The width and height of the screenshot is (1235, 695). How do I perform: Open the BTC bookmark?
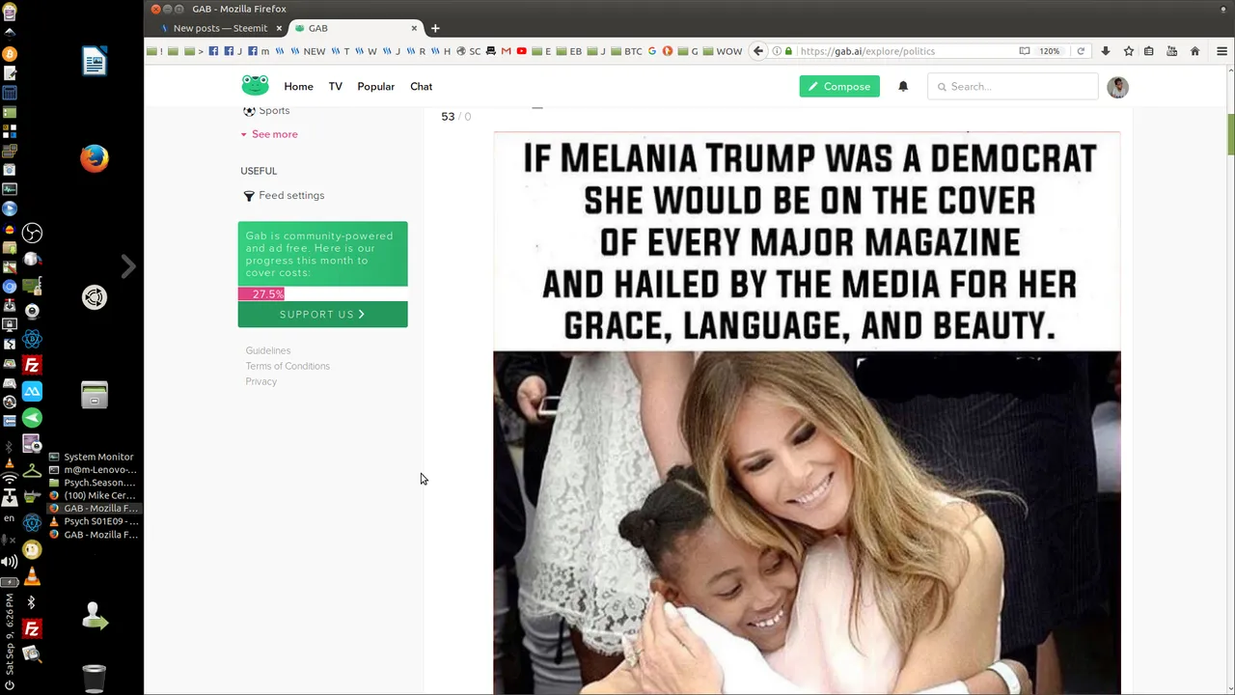(x=627, y=51)
